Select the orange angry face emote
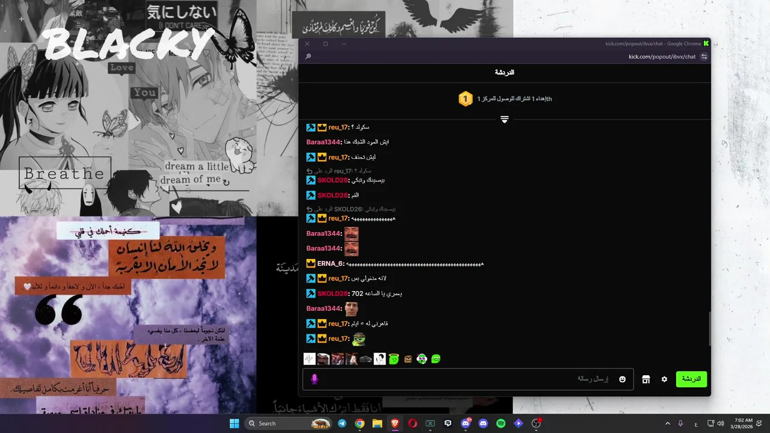Screen dimensions: 770x433 point(408,359)
